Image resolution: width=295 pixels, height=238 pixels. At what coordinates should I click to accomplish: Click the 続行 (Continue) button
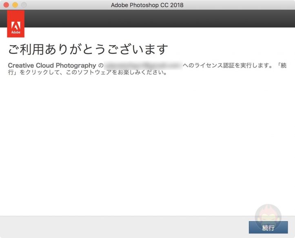[268, 227]
